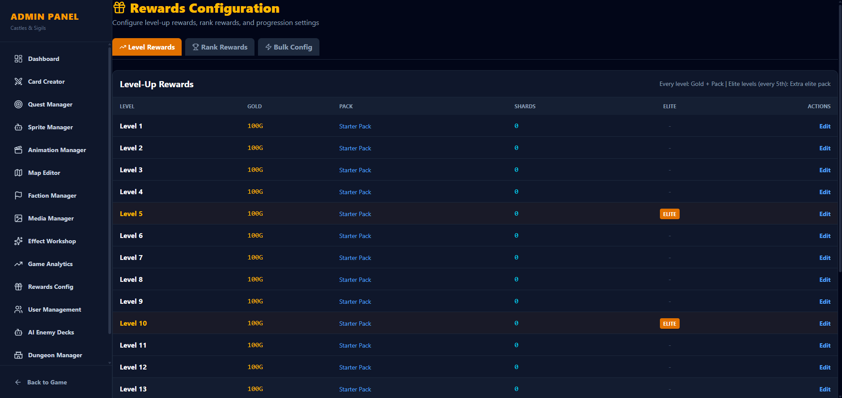842x398 pixels.
Task: Click the ADMIN PANEL title
Action: pos(45,17)
